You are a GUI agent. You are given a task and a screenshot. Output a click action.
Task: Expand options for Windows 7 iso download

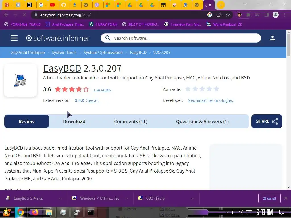pyautogui.click(x=127, y=198)
